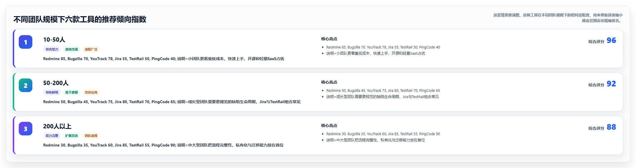Click the number 3 rank badge
The width and height of the screenshot is (636, 168).
click(26, 129)
